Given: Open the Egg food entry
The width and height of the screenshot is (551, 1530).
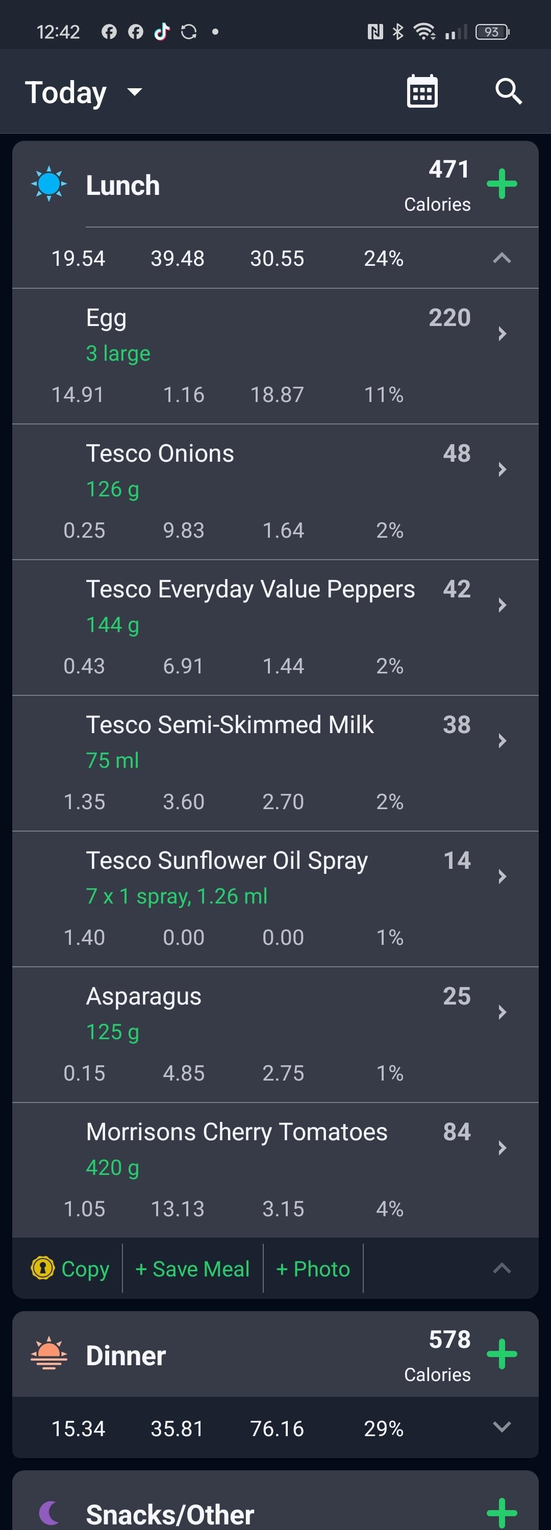Looking at the screenshot, I should (275, 357).
